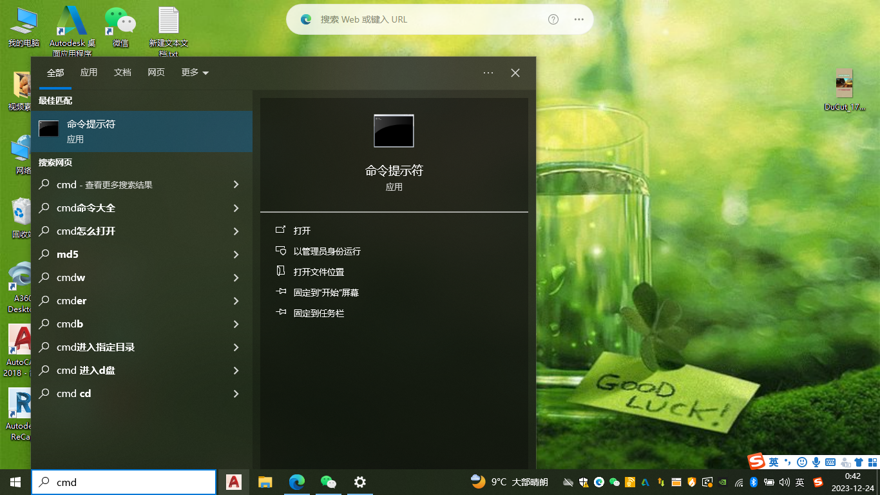Expand the cmd命令大全 suggestion arrow
The width and height of the screenshot is (880, 495).
coord(236,208)
